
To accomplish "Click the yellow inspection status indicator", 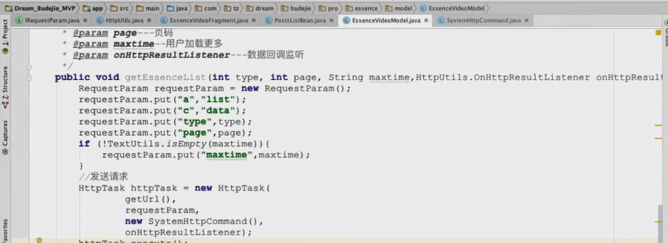I will coord(658,33).
